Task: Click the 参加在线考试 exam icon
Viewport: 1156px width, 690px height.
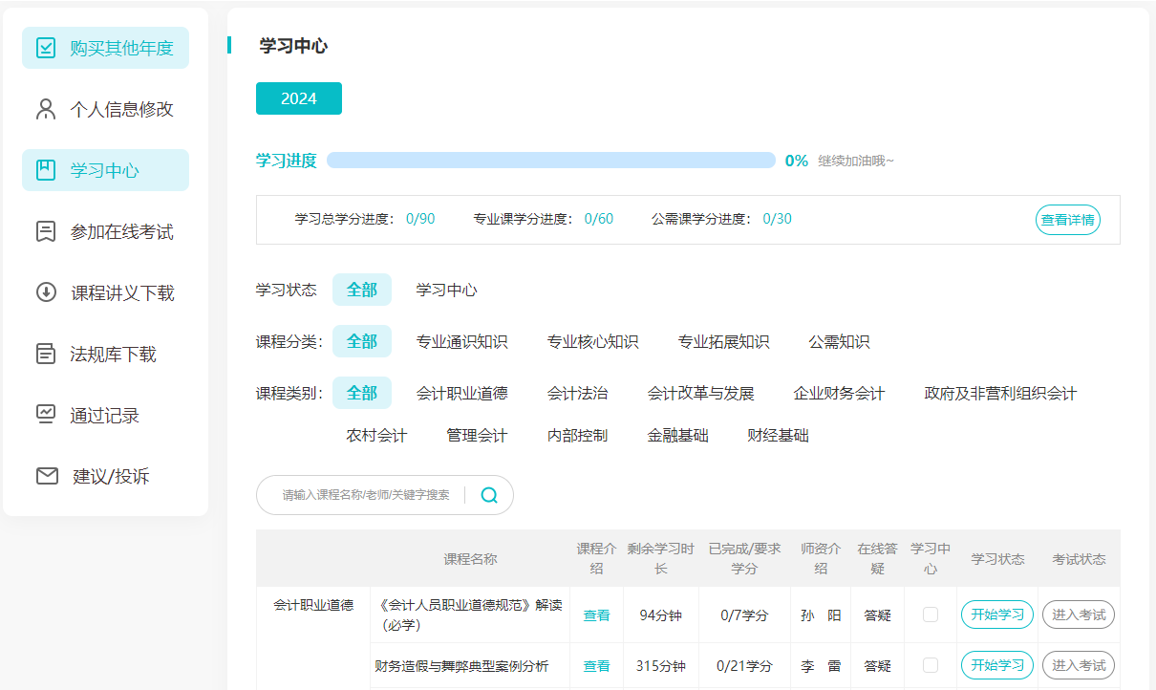Action: click(x=44, y=230)
